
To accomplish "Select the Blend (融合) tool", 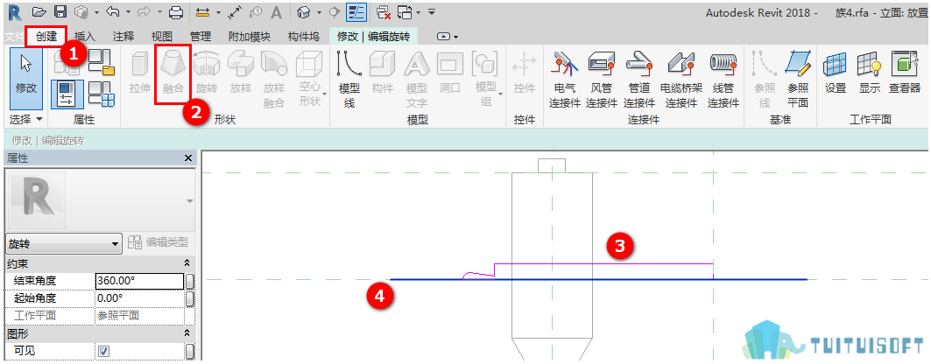I will [x=173, y=73].
